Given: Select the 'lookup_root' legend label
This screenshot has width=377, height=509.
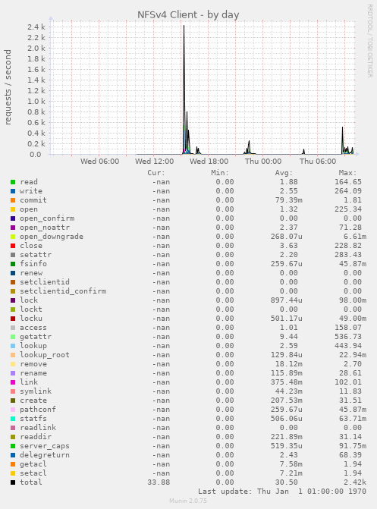Looking at the screenshot, I should (x=45, y=355).
